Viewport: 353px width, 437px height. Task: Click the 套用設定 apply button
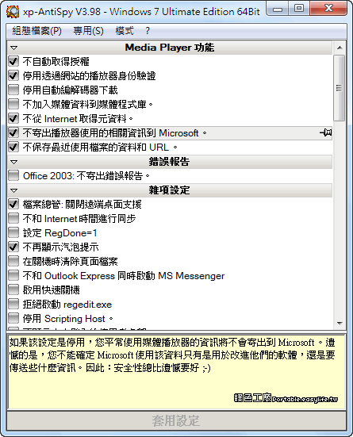point(176,420)
